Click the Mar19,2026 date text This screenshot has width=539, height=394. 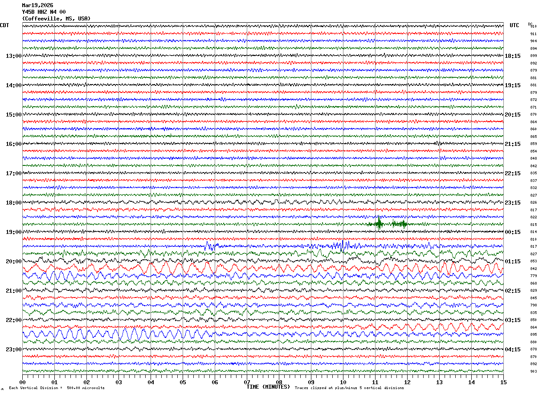coord(37,5)
